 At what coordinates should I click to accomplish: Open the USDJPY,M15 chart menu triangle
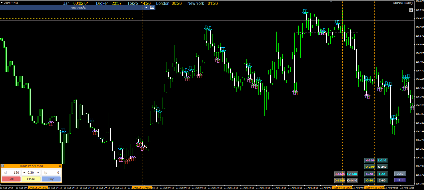[x=2, y=3]
